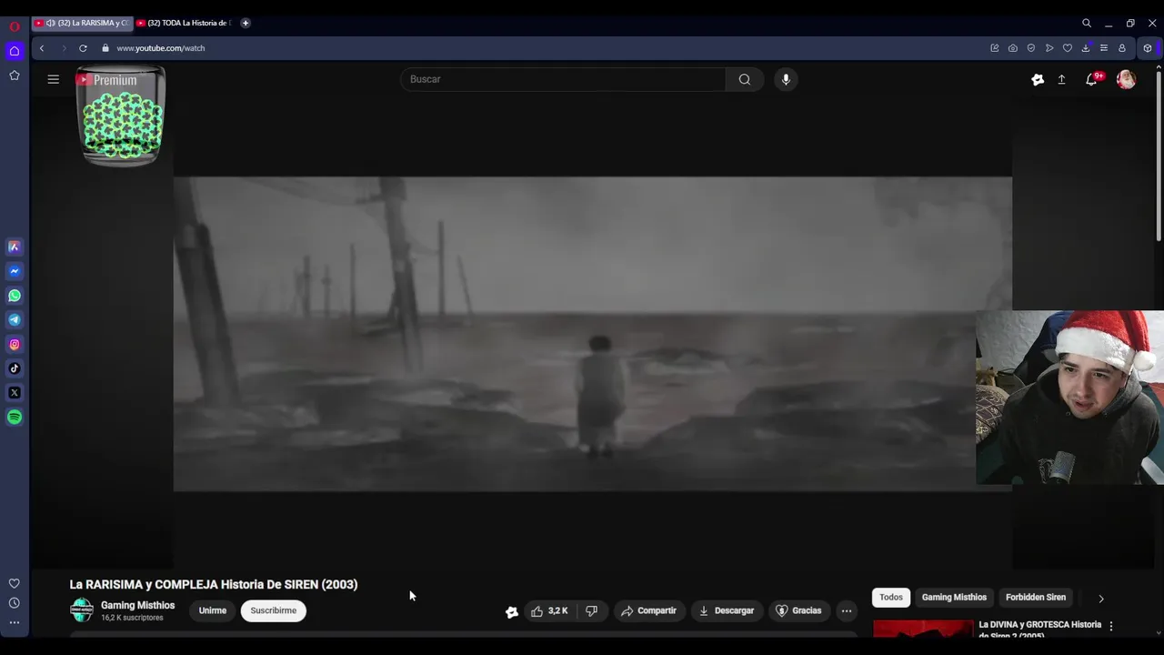Click the badge icon left of like
Viewport: 1164px width, 655px height.
[x=512, y=611]
